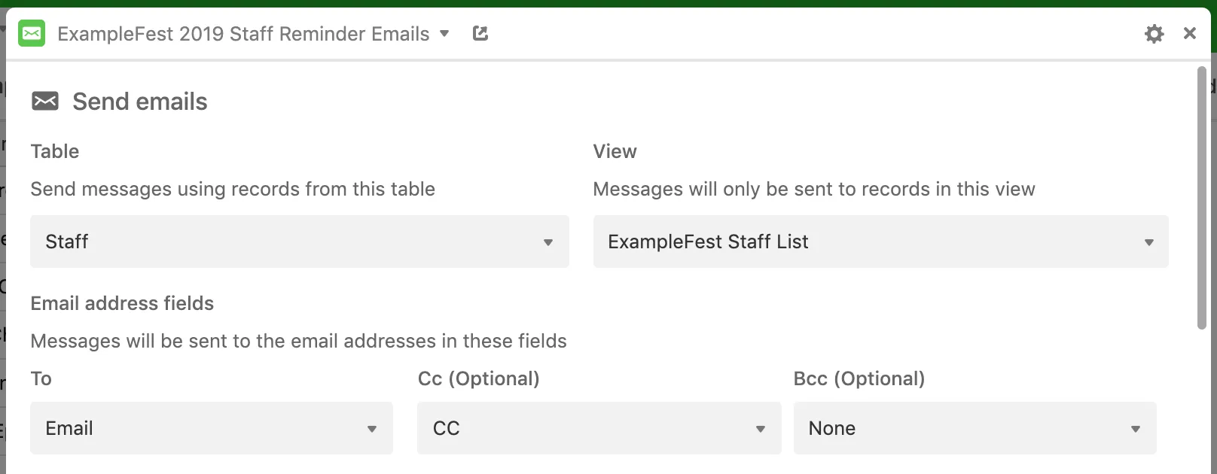Viewport: 1217px width, 474px height.
Task: Click the ExampleFest 2019 Staff Reminder Emails title
Action: (243, 34)
